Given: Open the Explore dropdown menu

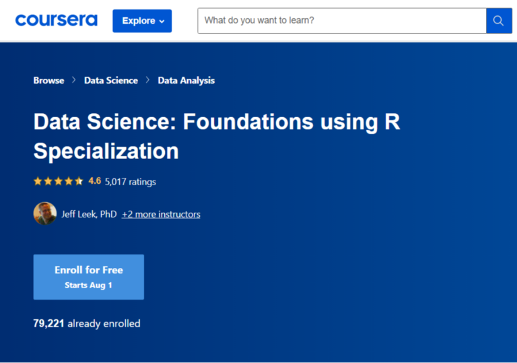Looking at the screenshot, I should pos(142,21).
